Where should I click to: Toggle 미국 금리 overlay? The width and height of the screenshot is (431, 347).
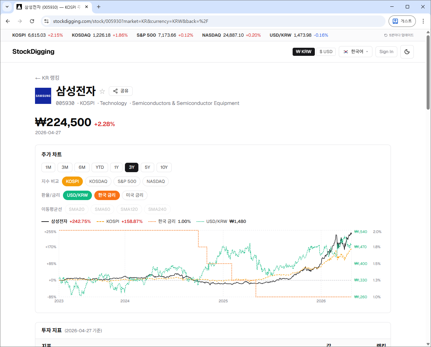point(135,195)
